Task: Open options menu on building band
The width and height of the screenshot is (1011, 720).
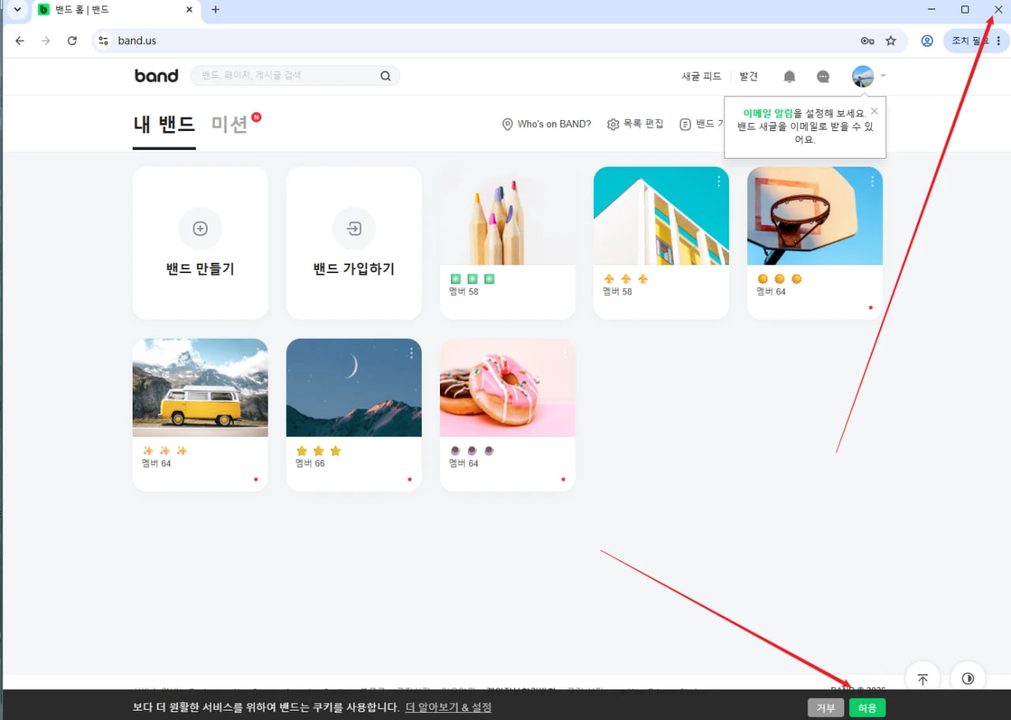Action: (x=719, y=182)
